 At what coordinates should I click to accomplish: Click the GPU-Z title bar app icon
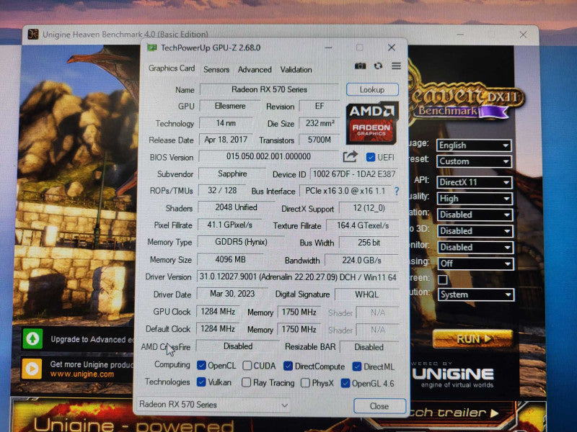pyautogui.click(x=152, y=48)
